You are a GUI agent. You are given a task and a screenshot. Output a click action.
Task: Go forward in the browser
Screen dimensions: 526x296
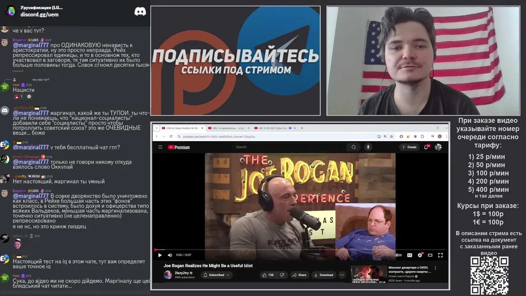[163, 136]
